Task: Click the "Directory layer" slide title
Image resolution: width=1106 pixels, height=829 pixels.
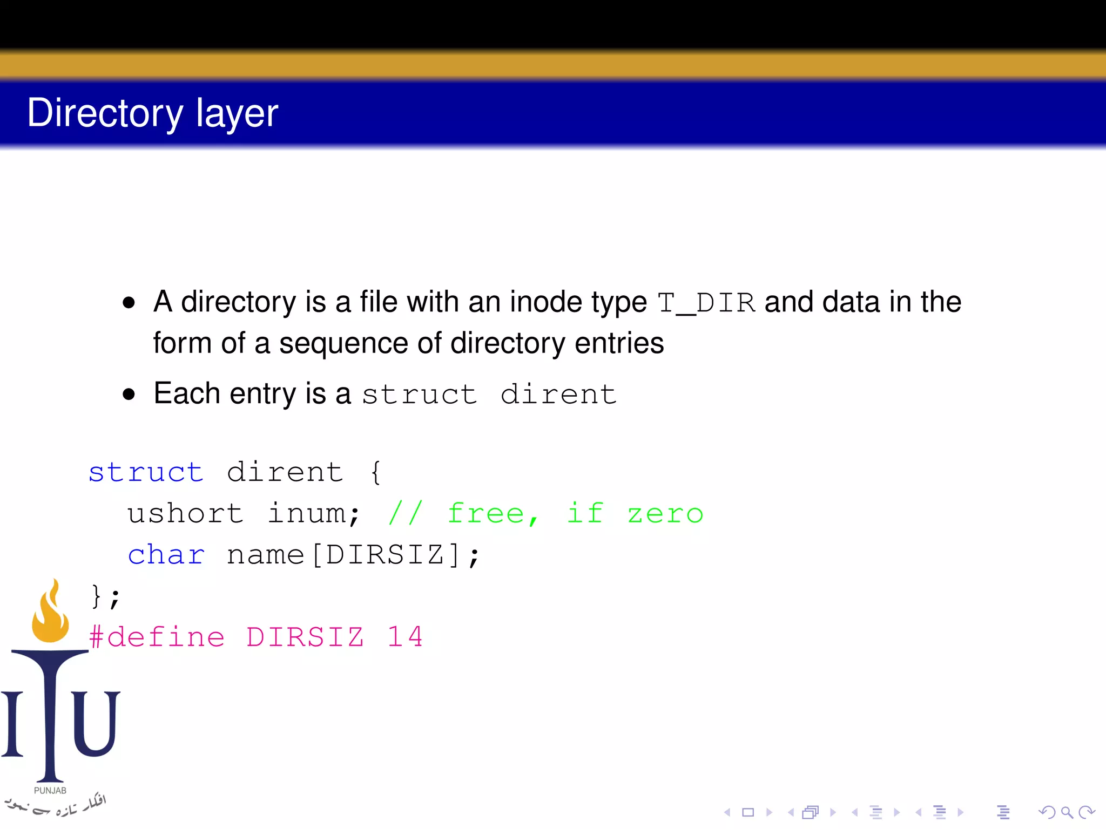Action: point(153,113)
